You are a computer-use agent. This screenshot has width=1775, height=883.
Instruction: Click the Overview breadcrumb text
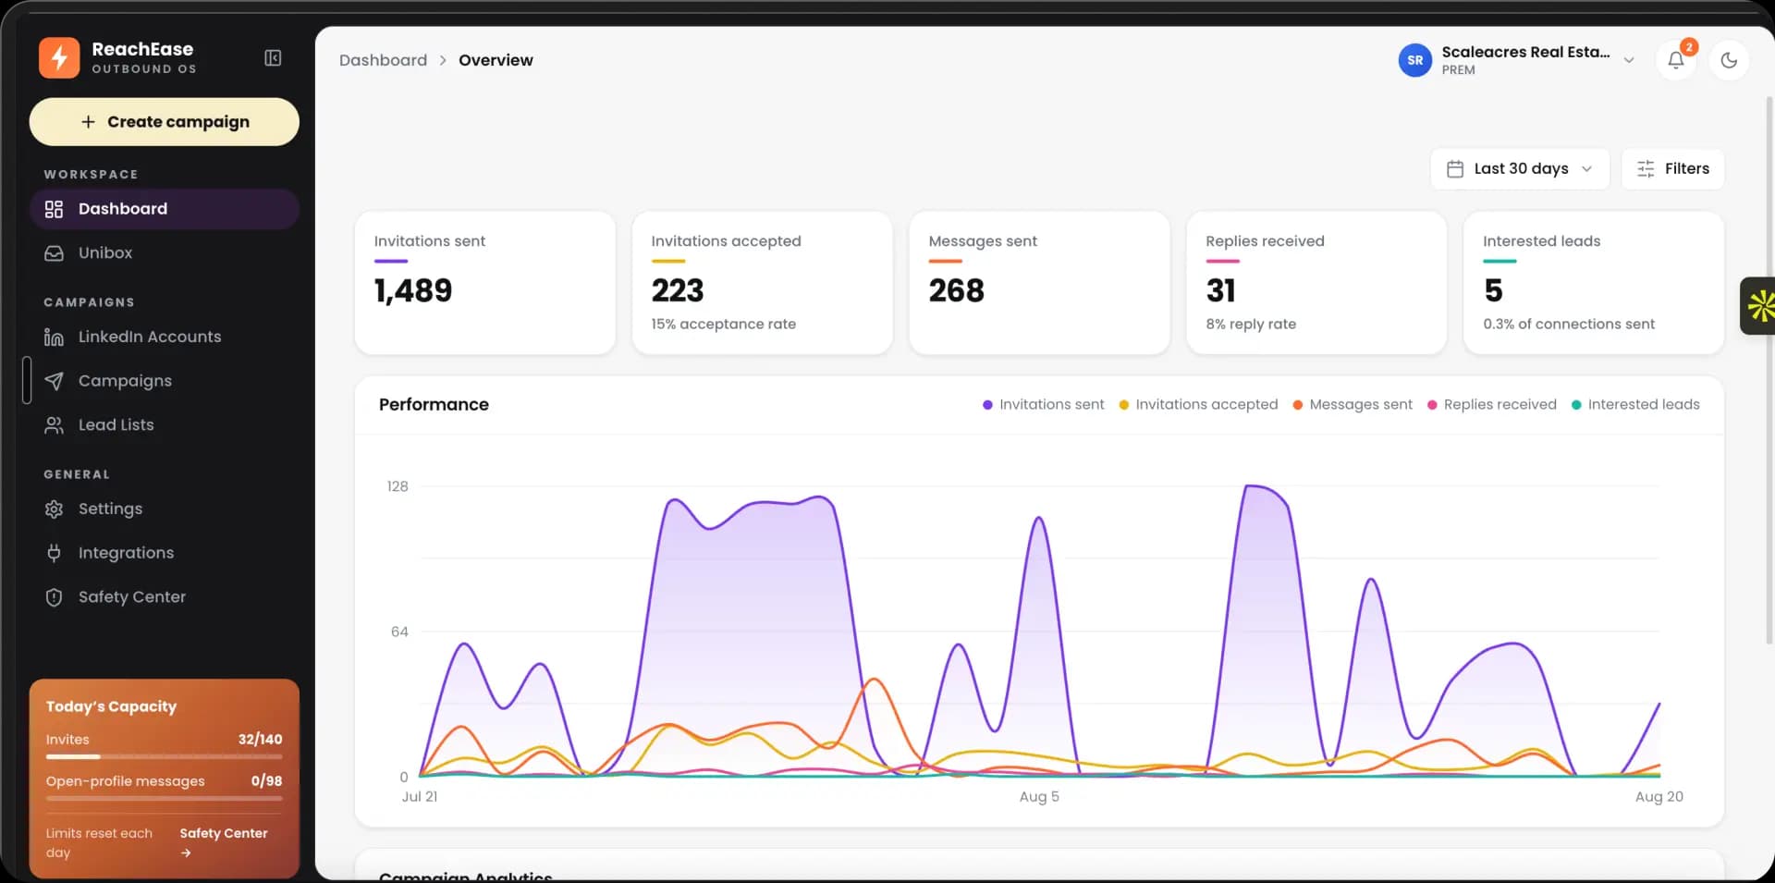[x=496, y=60]
